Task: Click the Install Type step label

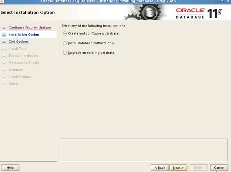Action: tap(17, 48)
